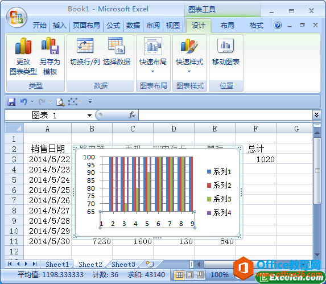Switch to Normal view button
326x284 pixels.
[x=179, y=275]
